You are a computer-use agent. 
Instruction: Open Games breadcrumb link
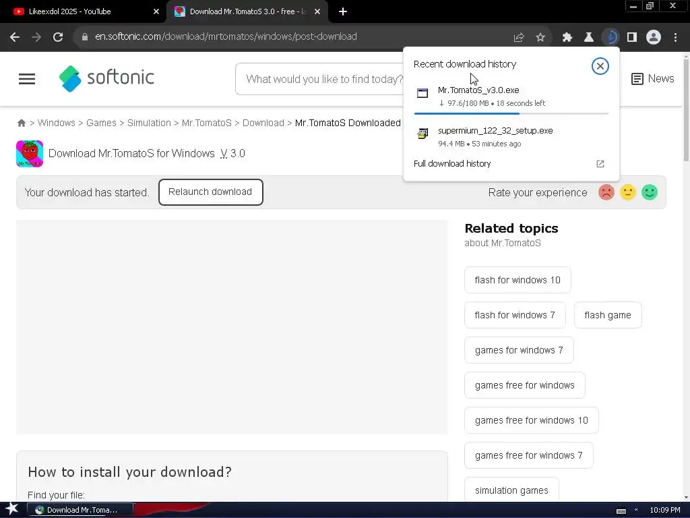tap(101, 123)
